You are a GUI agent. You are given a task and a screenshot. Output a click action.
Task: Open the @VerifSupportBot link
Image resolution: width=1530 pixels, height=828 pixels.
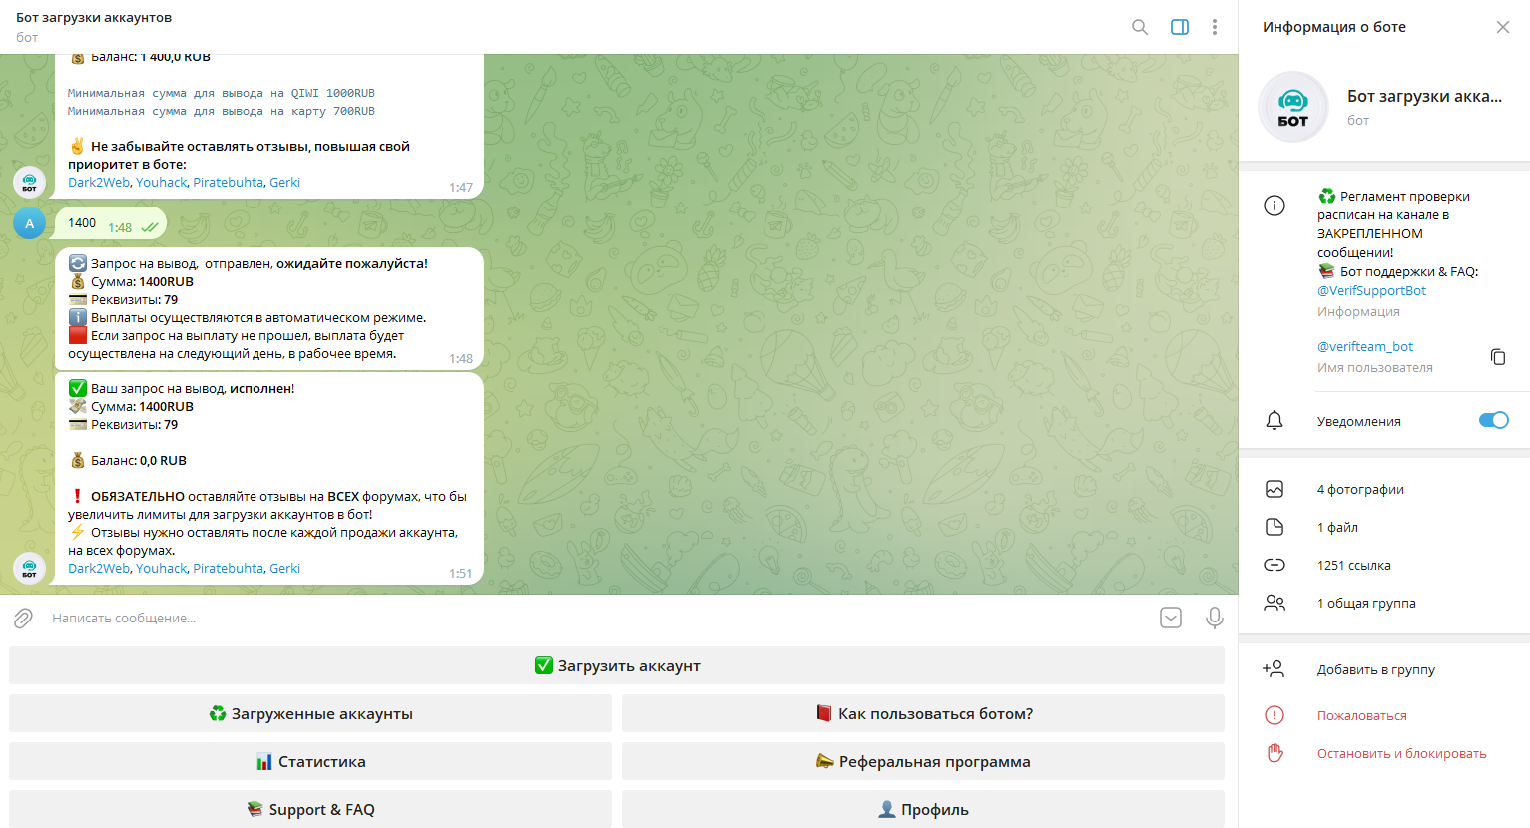point(1371,291)
